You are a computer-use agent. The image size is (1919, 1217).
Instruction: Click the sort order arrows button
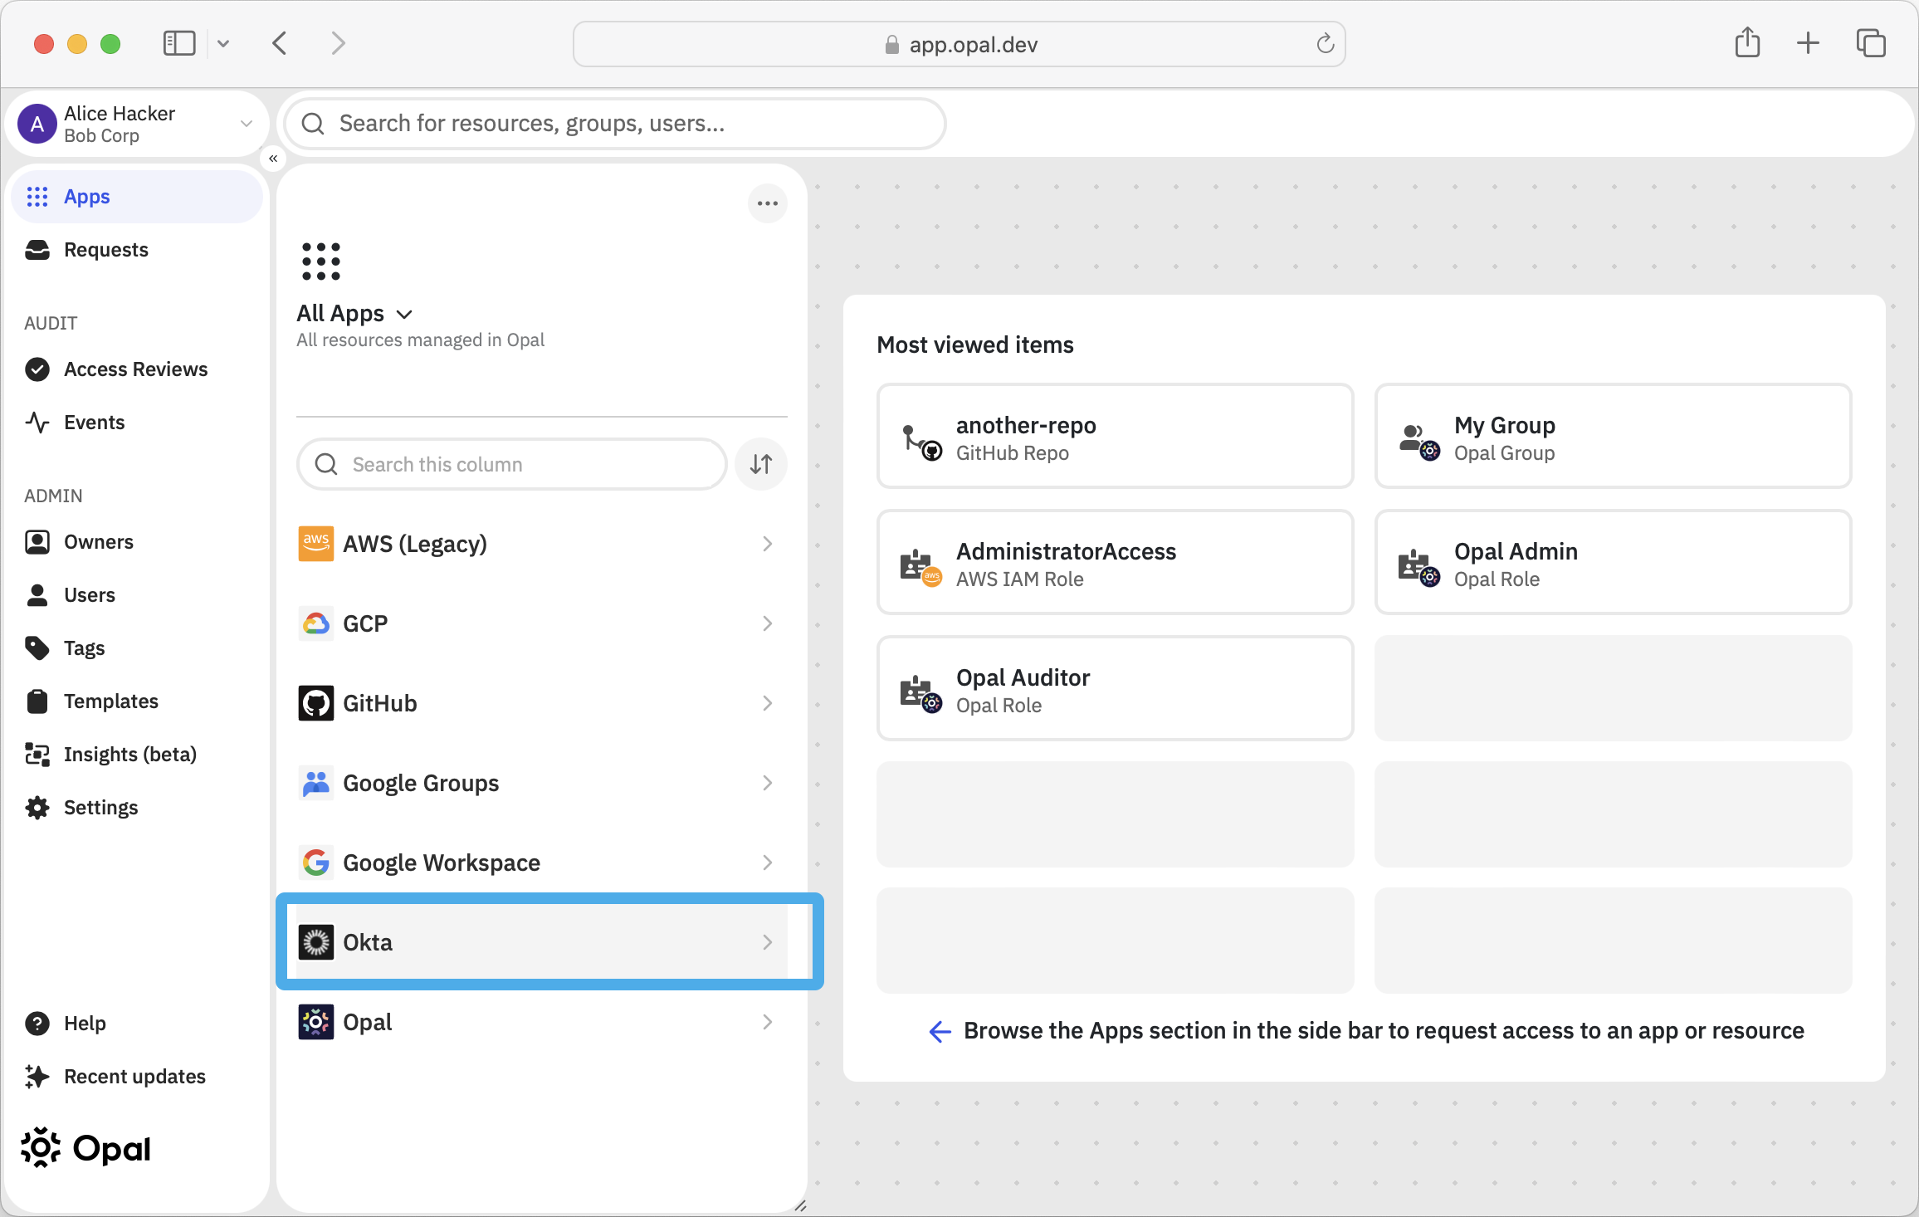pos(761,464)
